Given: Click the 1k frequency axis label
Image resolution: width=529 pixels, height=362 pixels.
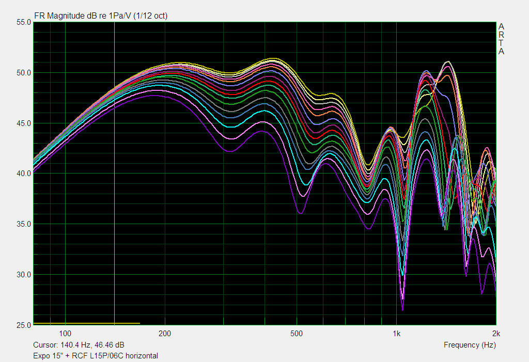Looking at the screenshot, I should (396, 334).
